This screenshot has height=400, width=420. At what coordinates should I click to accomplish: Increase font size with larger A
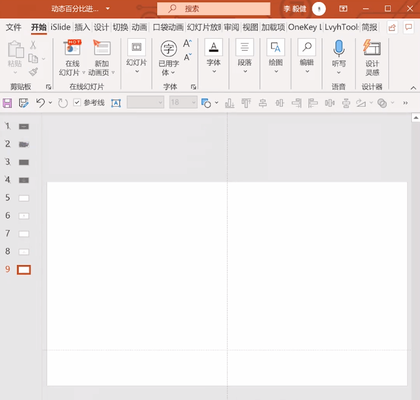(x=188, y=44)
